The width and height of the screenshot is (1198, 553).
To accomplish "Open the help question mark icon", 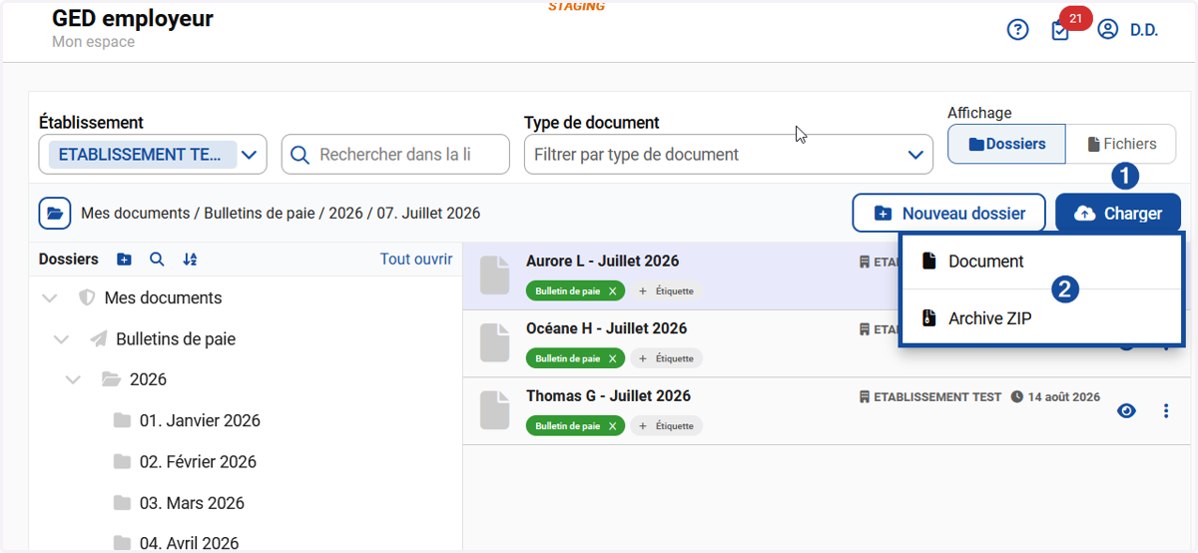I will click(x=1017, y=30).
